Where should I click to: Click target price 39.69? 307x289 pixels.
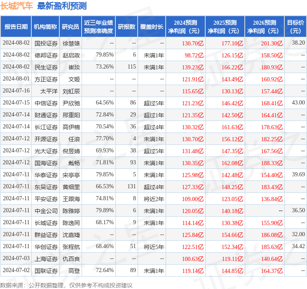298,174
